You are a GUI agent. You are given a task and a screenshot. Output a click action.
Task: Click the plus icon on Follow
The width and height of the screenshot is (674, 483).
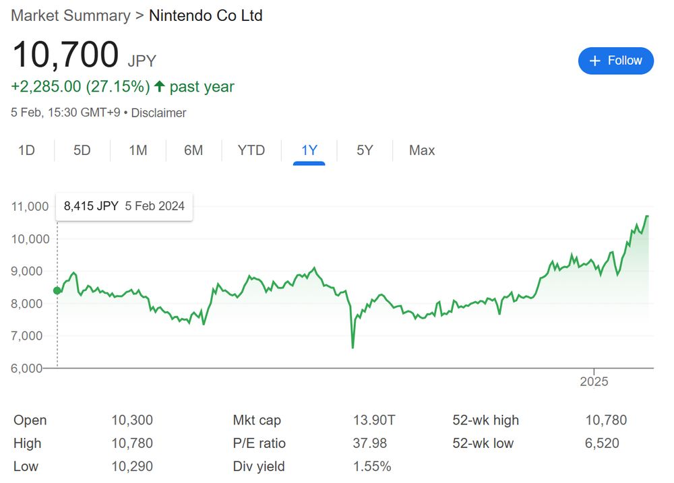pos(594,61)
